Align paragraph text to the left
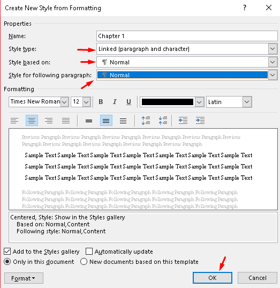 14,121
